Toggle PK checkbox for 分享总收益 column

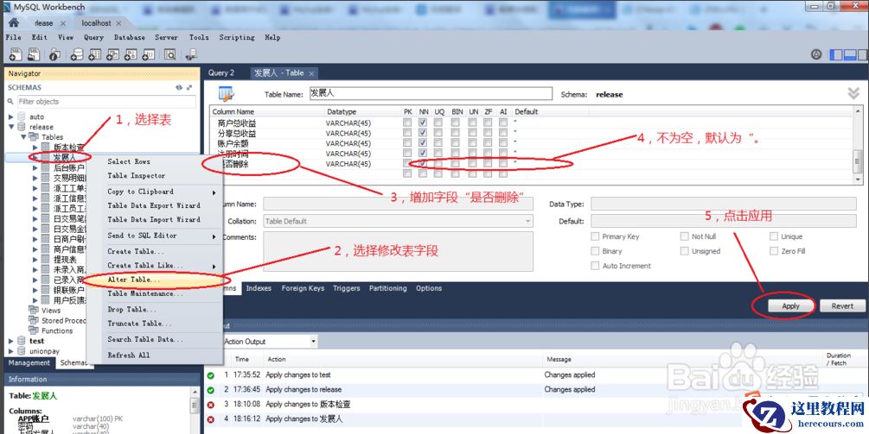[x=407, y=133]
